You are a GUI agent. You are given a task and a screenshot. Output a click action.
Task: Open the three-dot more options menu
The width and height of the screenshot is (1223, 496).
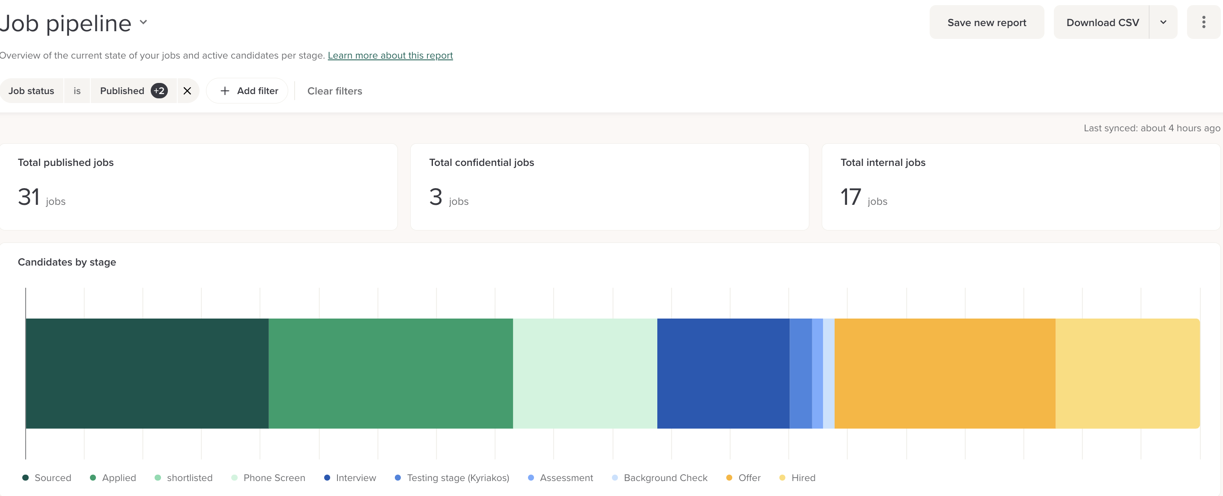point(1203,22)
